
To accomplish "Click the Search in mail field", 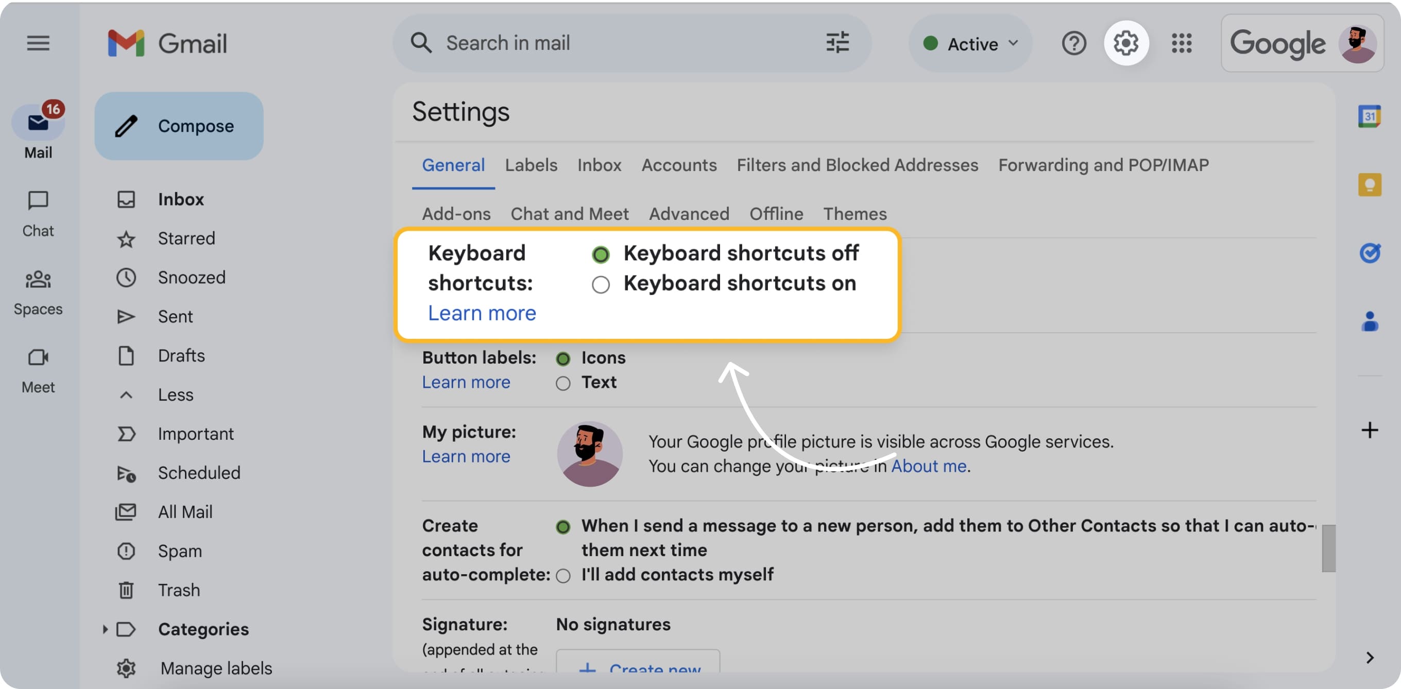I will [598, 42].
